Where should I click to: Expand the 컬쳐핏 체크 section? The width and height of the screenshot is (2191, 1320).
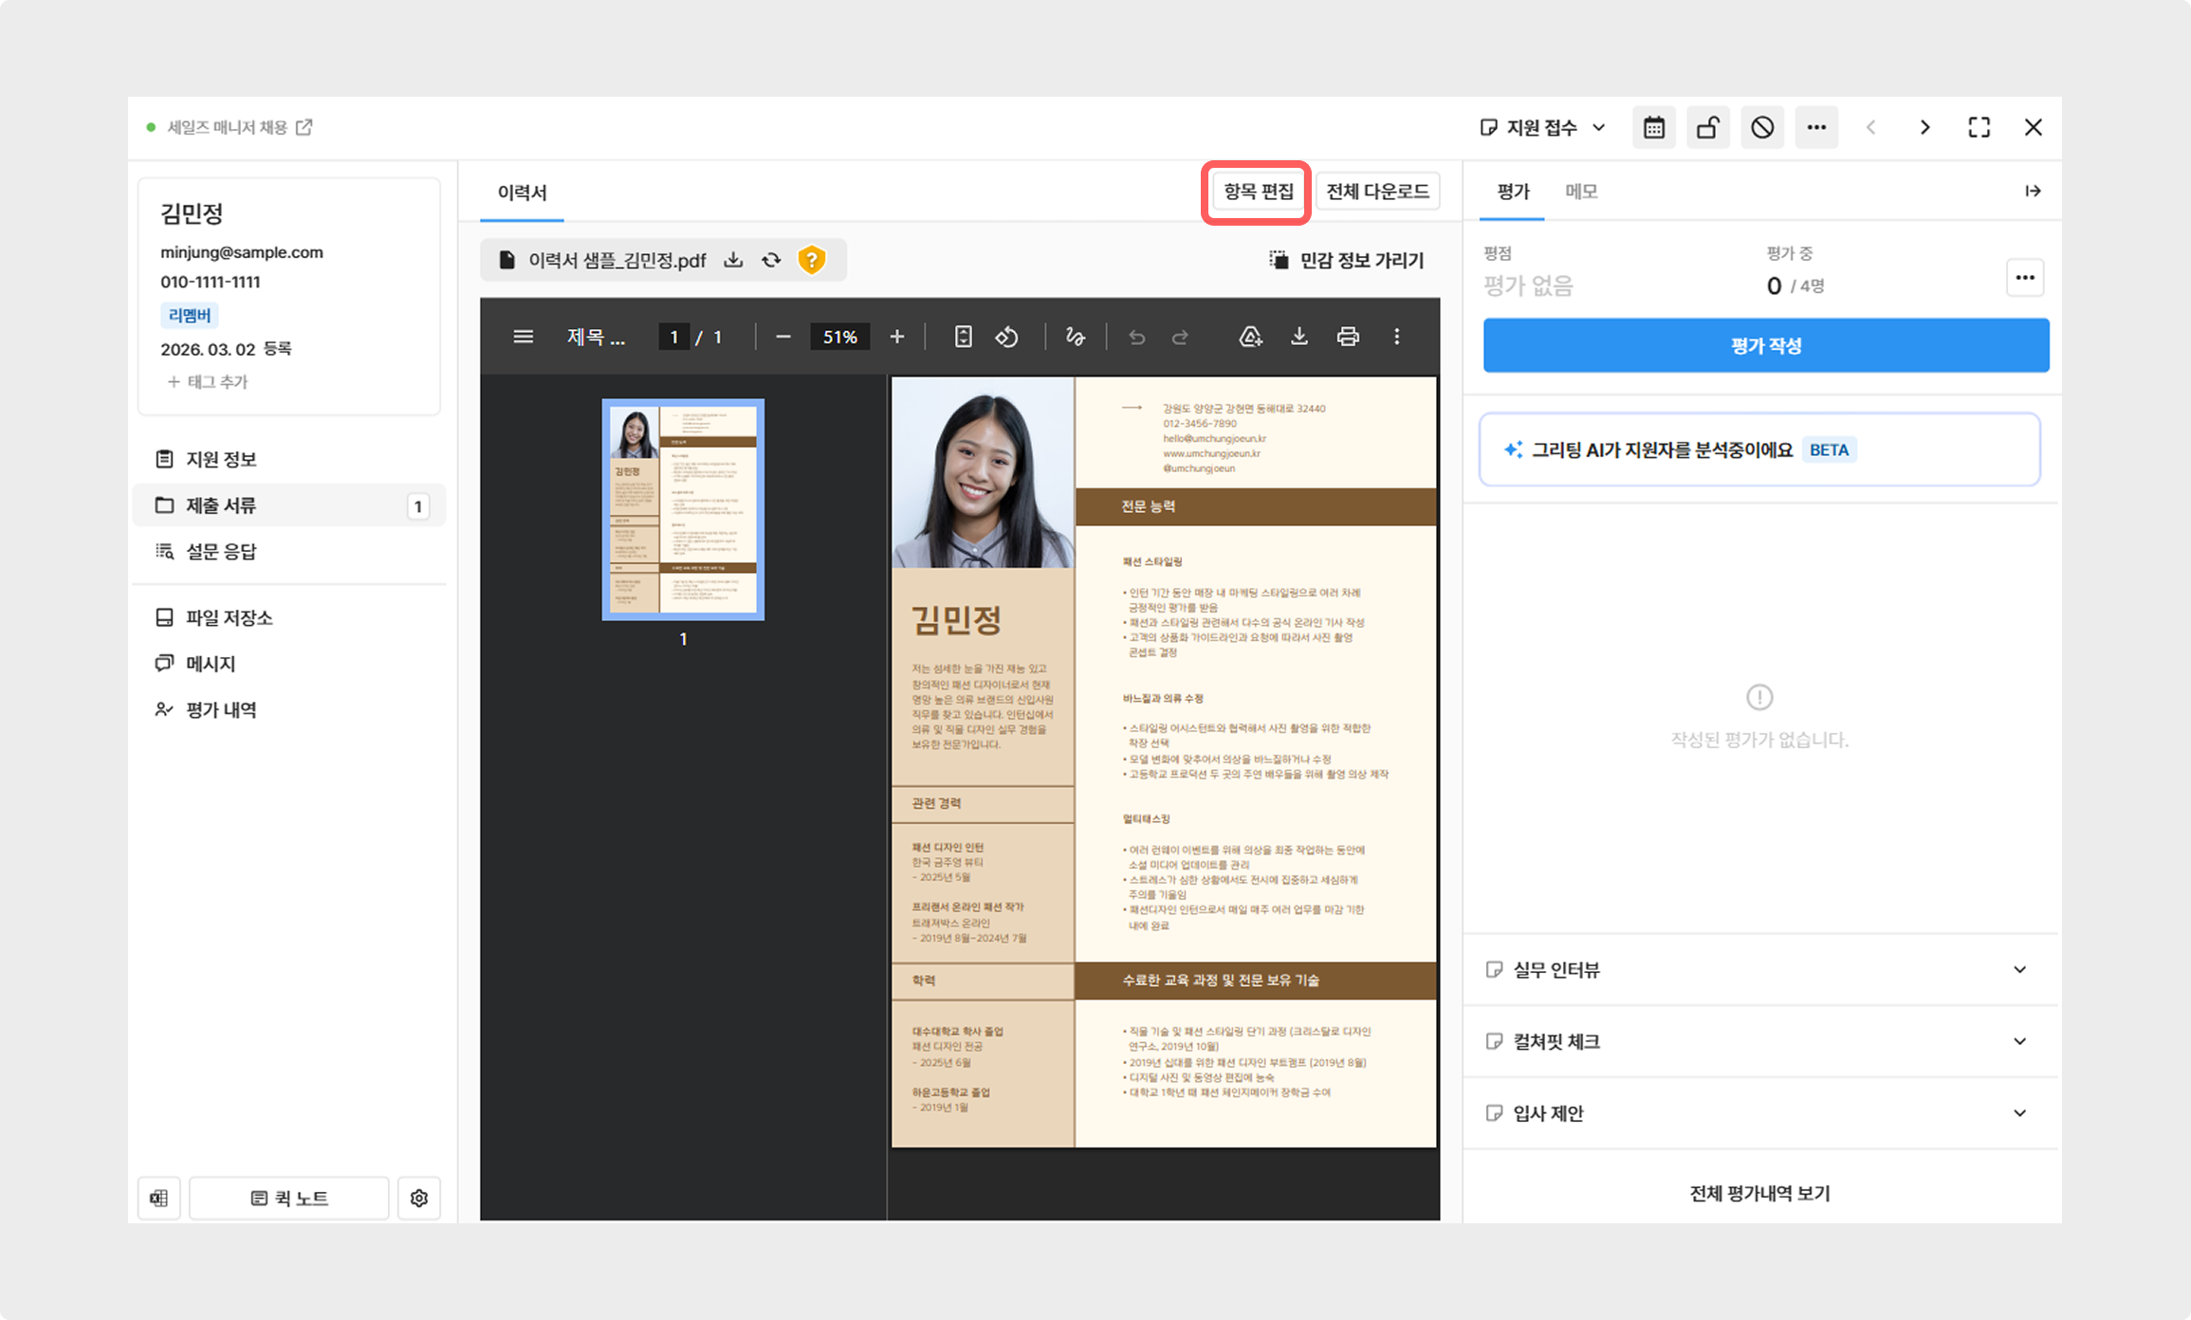(1760, 1041)
